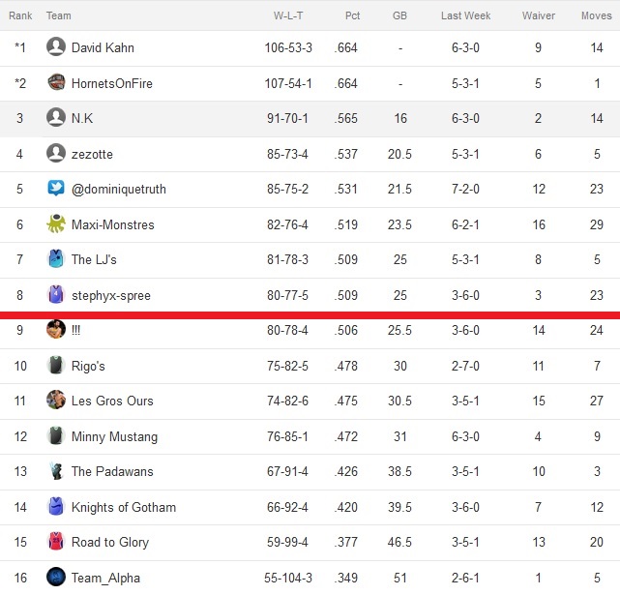This screenshot has height=595, width=620.
Task: Click David Kahn's default avatar icon
Action: pos(56,46)
